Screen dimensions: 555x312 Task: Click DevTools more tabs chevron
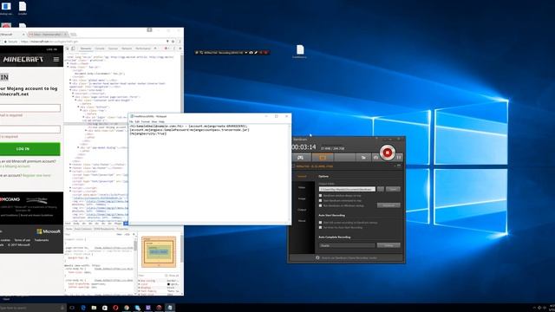155,49
